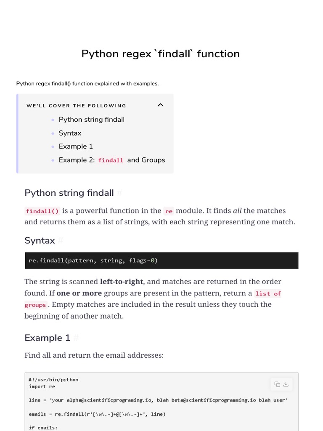Jump to 'Syntax' from the contents list
The width and height of the screenshot is (323, 431).
coord(70,133)
